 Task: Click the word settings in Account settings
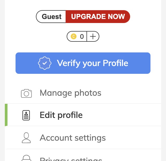coord(90,138)
